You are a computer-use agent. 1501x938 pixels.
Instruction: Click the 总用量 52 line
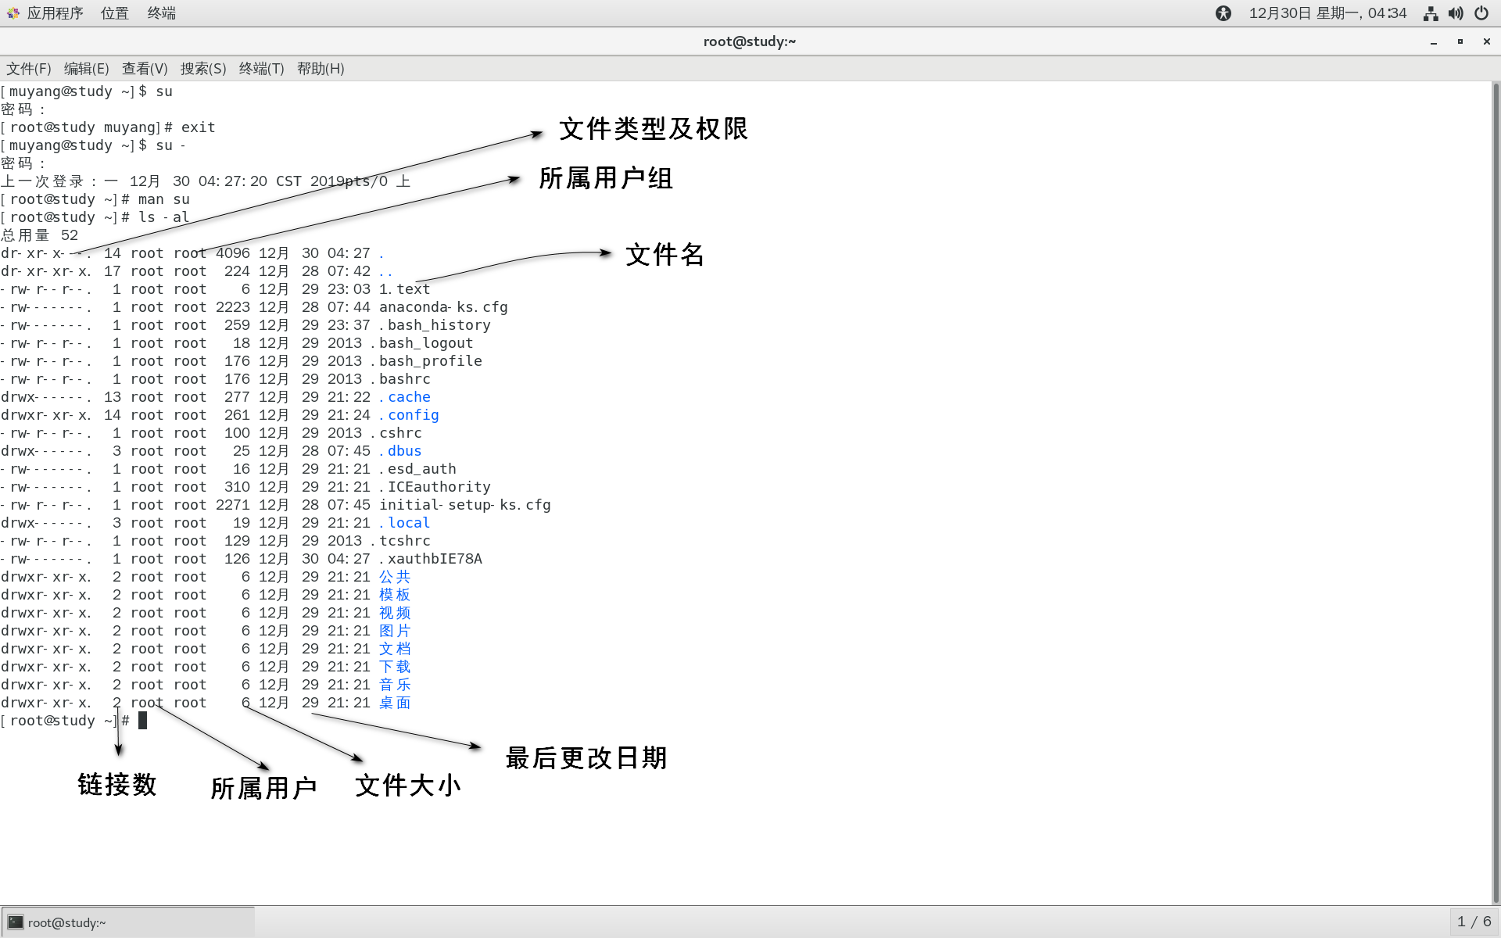pyautogui.click(x=40, y=235)
